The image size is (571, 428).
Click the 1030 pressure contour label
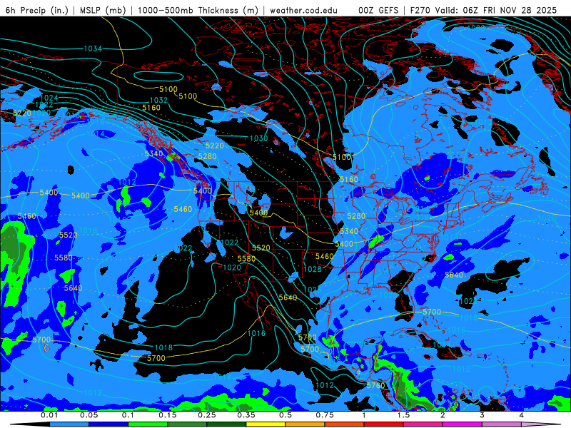[x=258, y=138]
